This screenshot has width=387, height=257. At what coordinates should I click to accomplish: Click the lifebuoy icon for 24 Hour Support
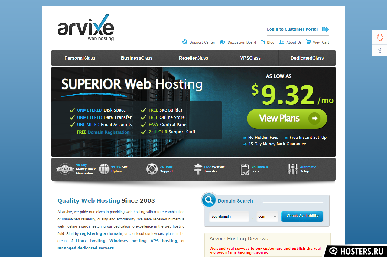(152, 169)
